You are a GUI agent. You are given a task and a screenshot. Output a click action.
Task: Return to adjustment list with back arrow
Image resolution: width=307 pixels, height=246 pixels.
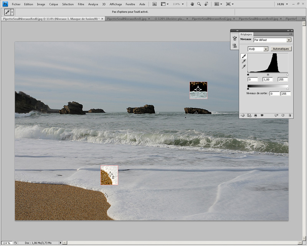243,116
